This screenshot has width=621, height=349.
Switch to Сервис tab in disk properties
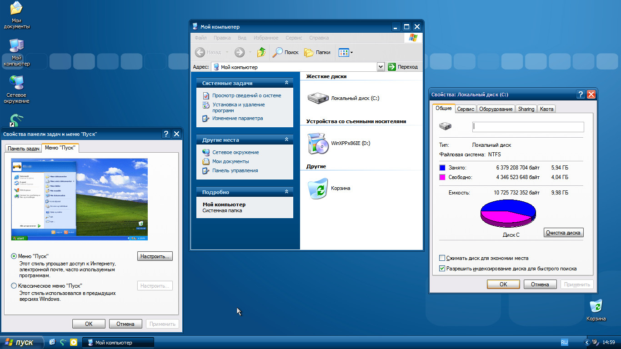[x=466, y=109]
